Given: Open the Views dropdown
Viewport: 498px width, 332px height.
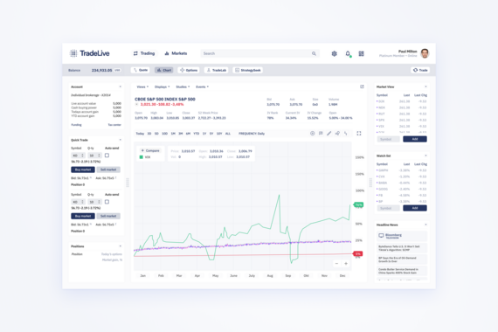Looking at the screenshot, I should point(142,86).
